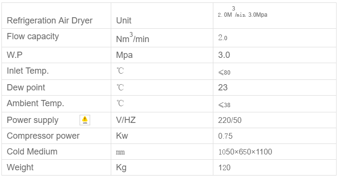
Task: Click the 3.0 working pressure value
Action: (x=224, y=55)
